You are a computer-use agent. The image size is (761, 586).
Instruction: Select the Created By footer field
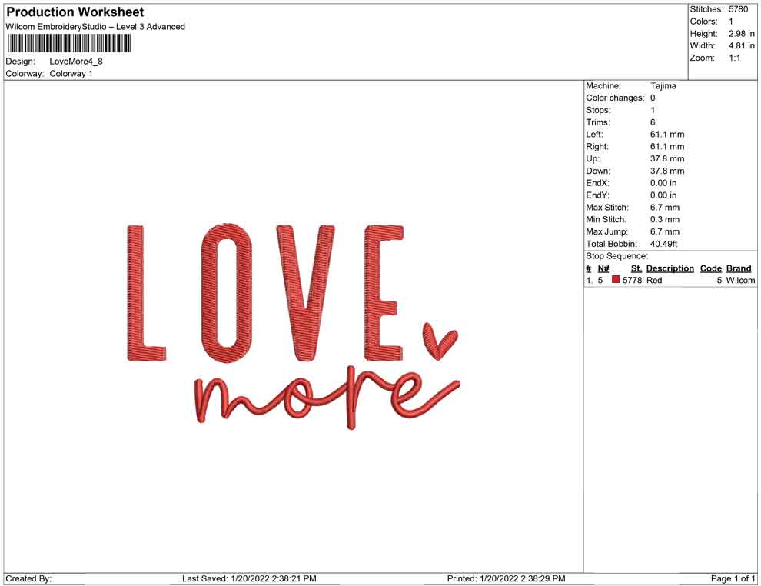[31, 578]
